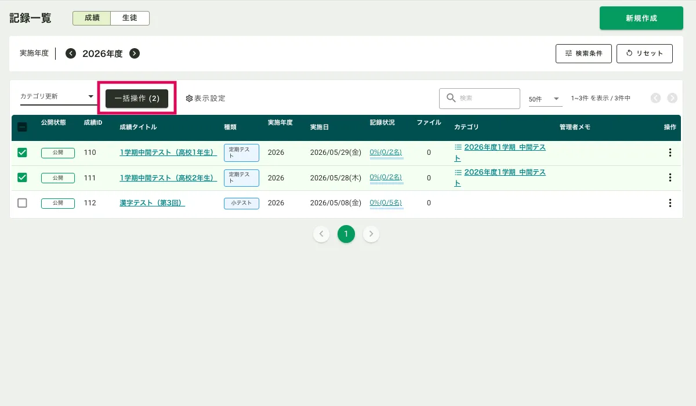Select the 成績 tab
Screen dimensions: 696x406
92,18
